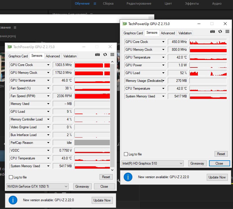This screenshot has width=233, height=209.
Task: Open Premiere workspace menu icon next to Обучение
Action: 95,3
